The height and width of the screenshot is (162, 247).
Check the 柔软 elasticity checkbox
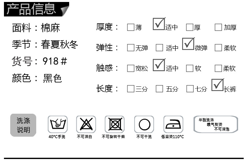click(x=218, y=48)
